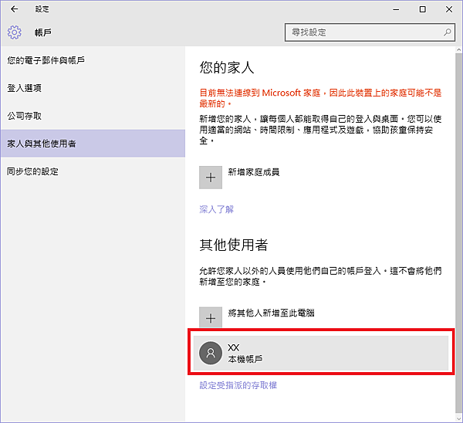The image size is (463, 423).
Task: Click the vertical scrollbar track
Action: tap(458, 235)
